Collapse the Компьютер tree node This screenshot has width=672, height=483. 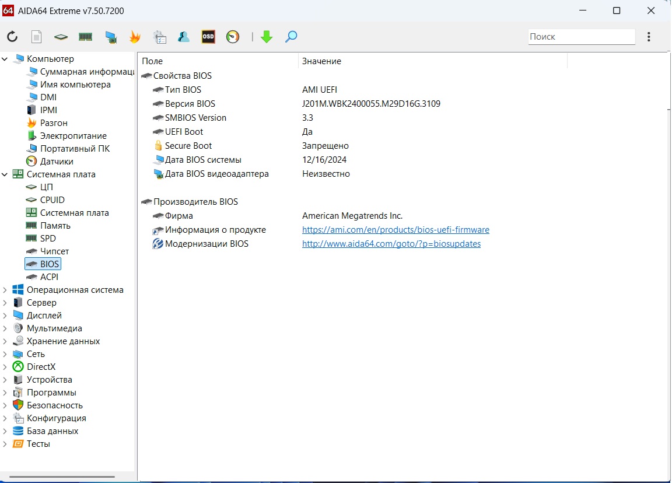click(x=5, y=59)
